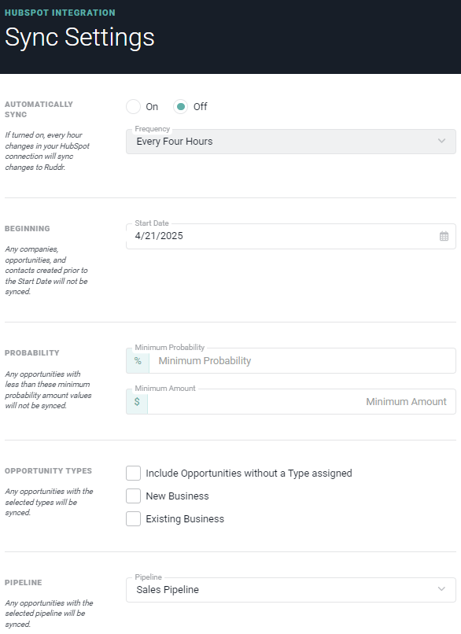This screenshot has width=461, height=634.
Task: Click the dollar sign icon in Minimum Amount
Action: [137, 401]
